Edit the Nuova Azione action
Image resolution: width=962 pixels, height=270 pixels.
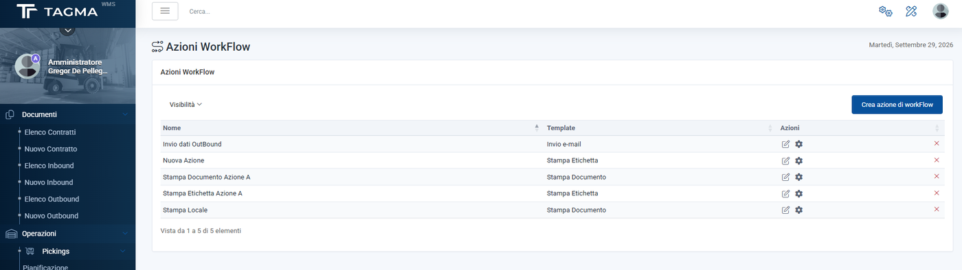(785, 160)
